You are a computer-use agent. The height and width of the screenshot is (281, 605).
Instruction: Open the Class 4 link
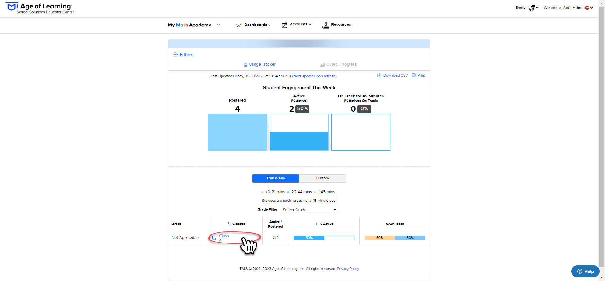(x=224, y=238)
